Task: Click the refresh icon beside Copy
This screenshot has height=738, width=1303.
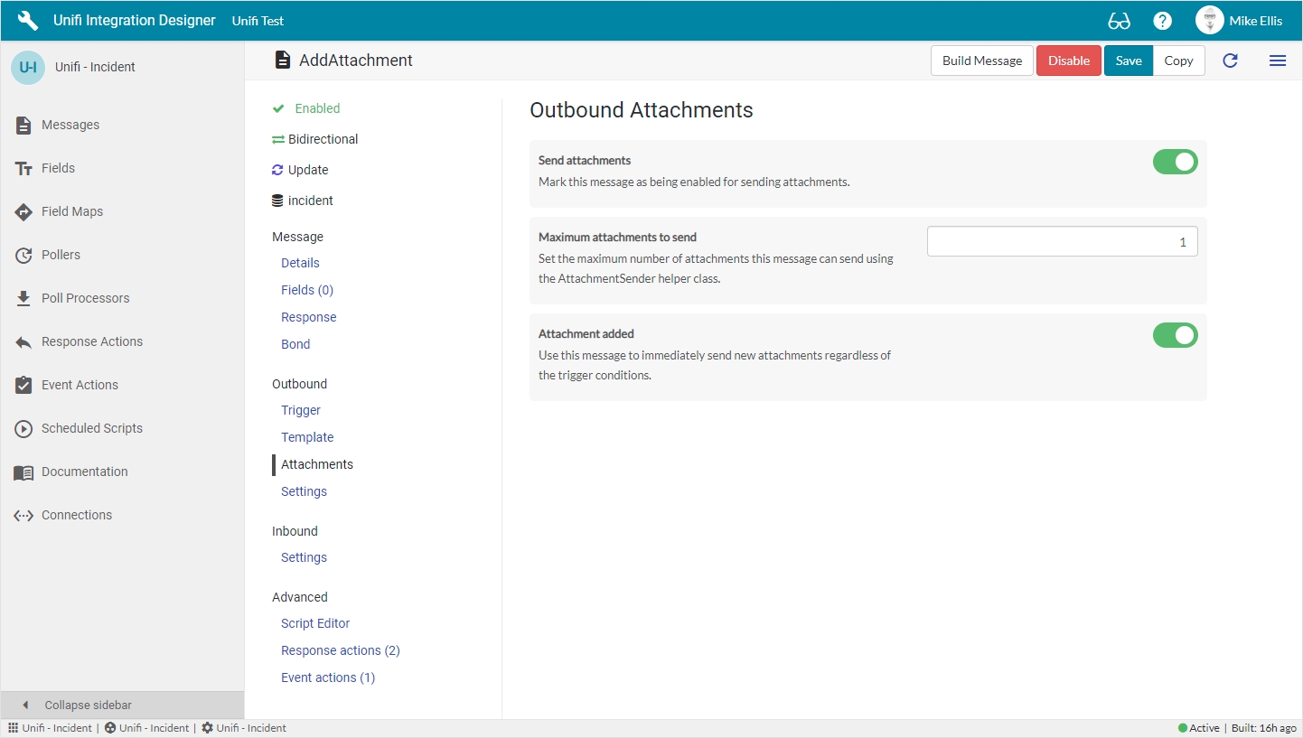Action: pos(1230,61)
